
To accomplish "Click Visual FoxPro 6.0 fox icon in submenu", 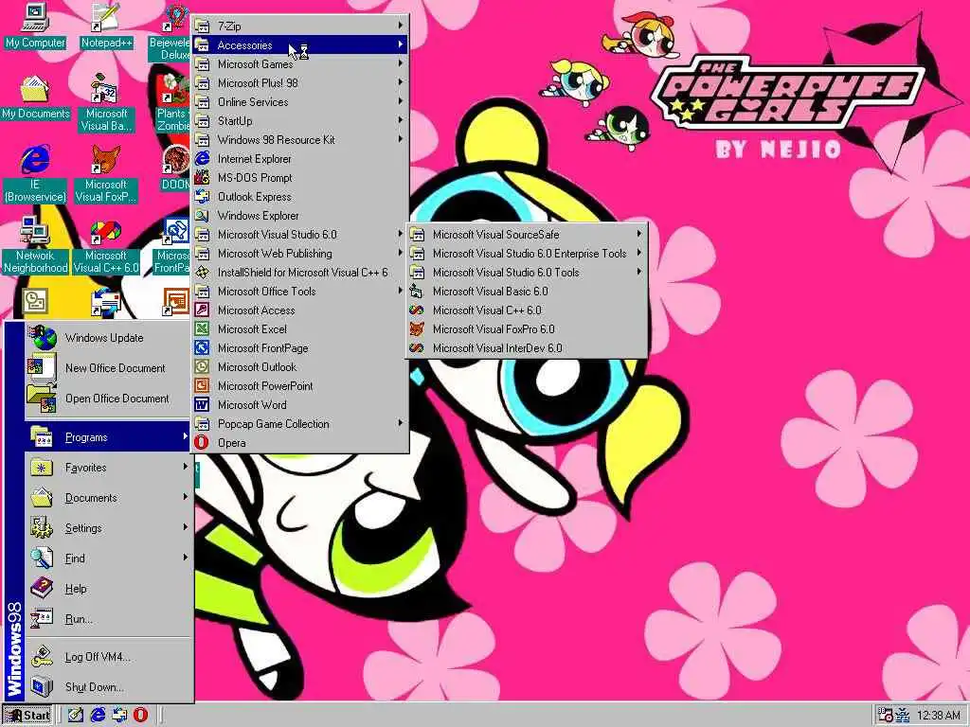I will pyautogui.click(x=417, y=328).
